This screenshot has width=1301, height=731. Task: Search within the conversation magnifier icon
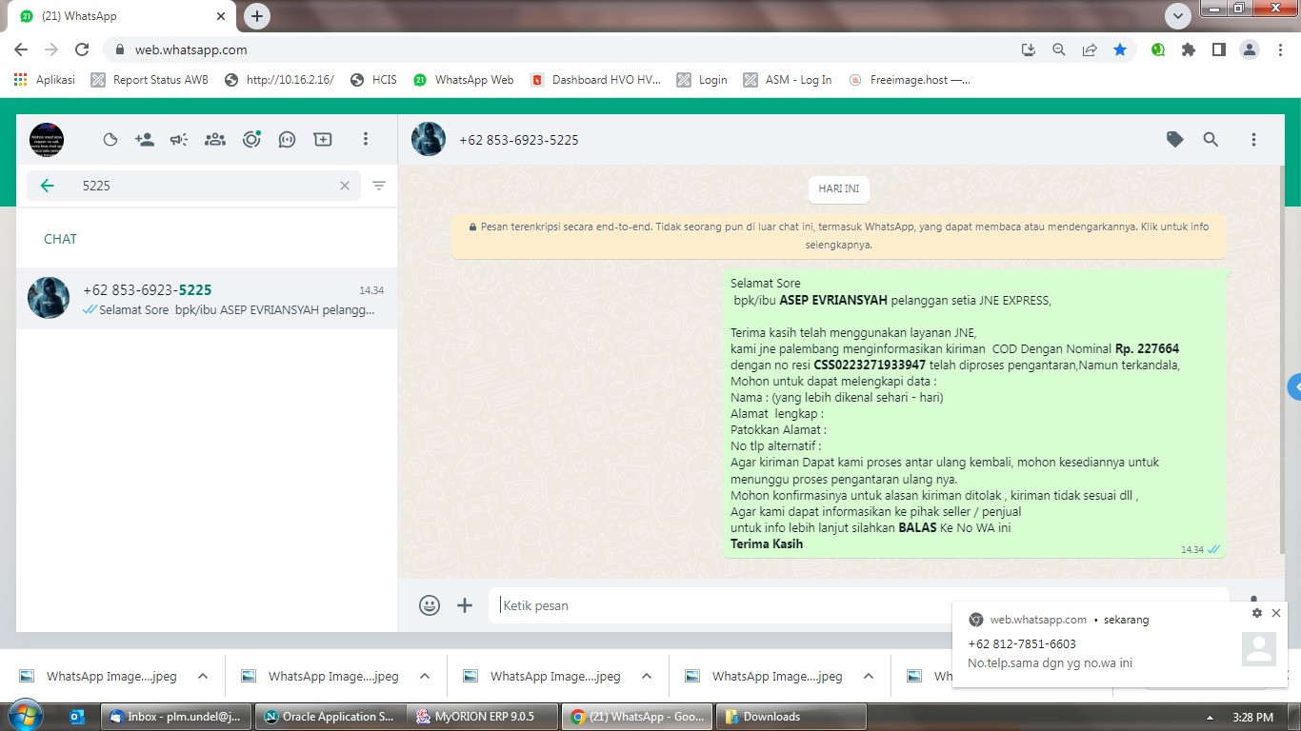[x=1211, y=140]
